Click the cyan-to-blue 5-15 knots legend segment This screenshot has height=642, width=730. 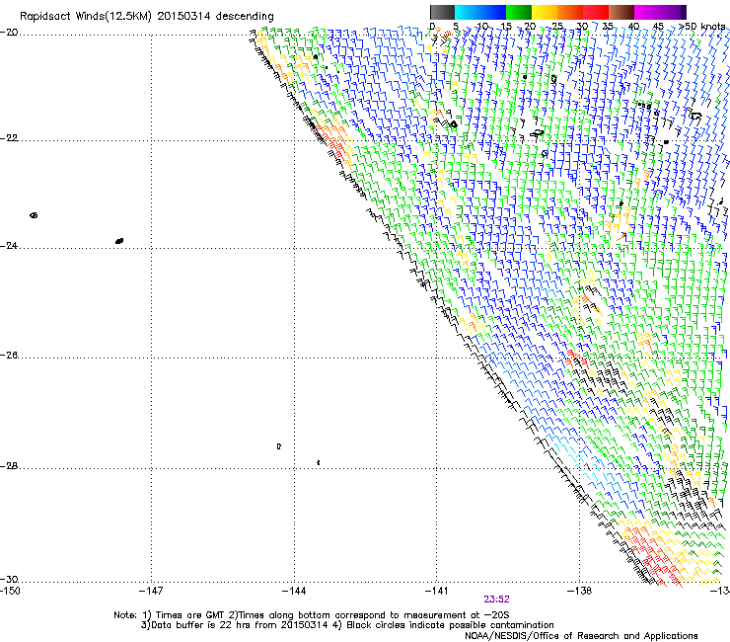[x=480, y=12]
